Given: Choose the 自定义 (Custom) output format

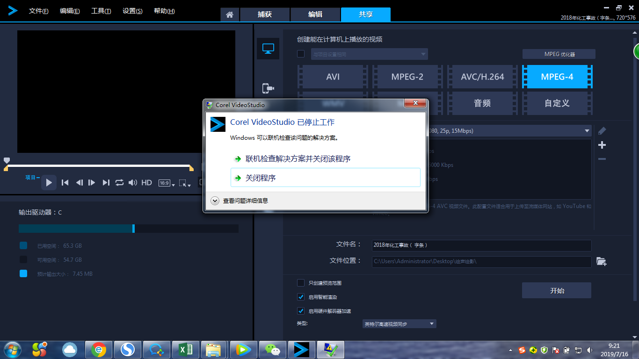Looking at the screenshot, I should [557, 103].
